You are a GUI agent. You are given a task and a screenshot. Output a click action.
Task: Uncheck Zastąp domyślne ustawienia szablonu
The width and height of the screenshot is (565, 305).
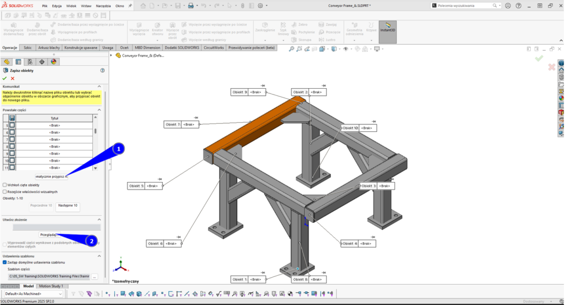point(5,263)
